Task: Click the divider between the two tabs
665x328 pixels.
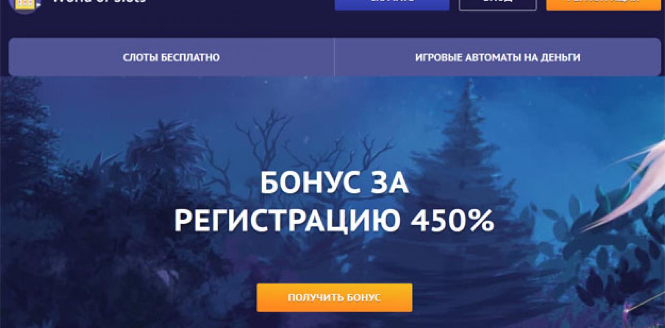Action: [x=335, y=57]
